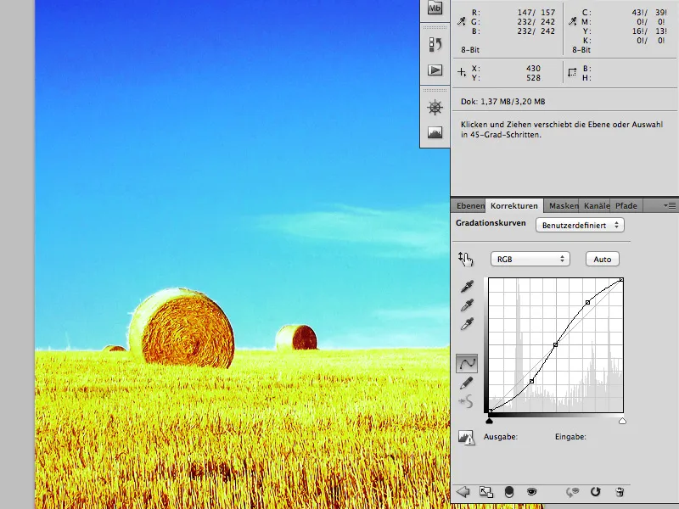Screen dimensions: 679x509
Task: Select the middle curve control point
Action: 555,344
